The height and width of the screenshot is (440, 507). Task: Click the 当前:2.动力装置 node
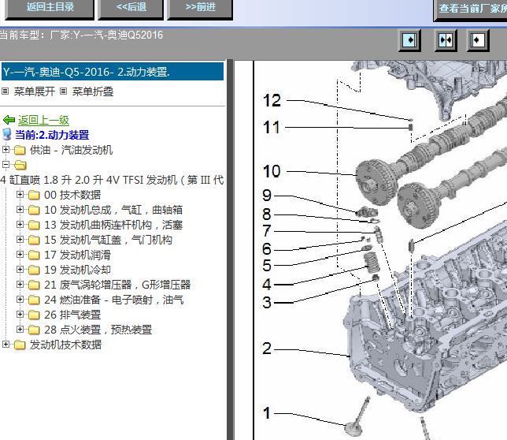tap(52, 135)
